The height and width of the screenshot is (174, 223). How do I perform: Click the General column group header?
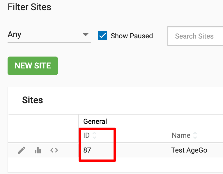[95, 122]
